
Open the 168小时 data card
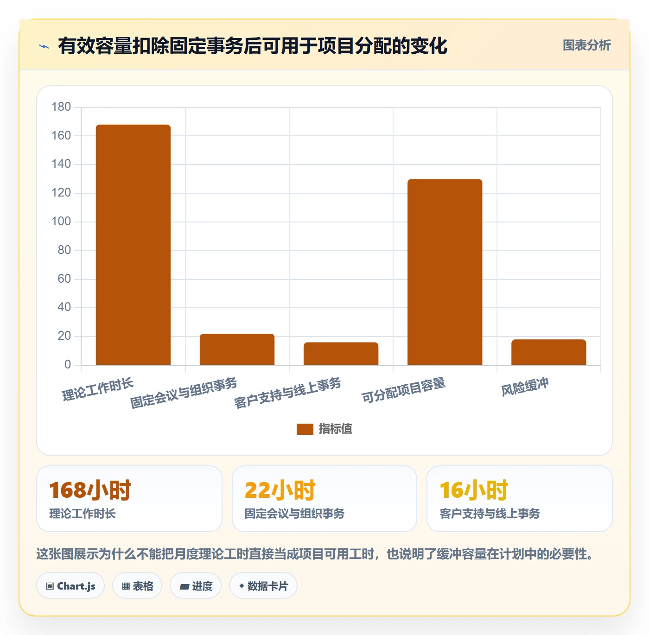pyautogui.click(x=129, y=499)
